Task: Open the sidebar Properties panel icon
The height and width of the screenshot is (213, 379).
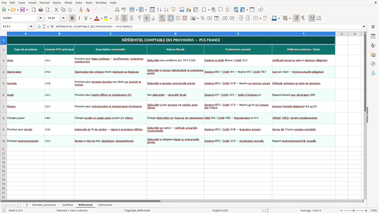Action: click(x=373, y=36)
